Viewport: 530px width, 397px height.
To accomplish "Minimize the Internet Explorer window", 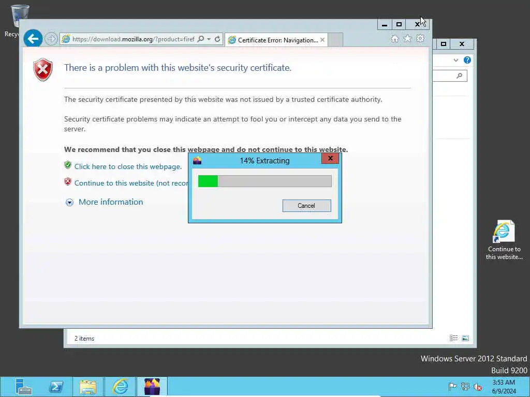I will (385, 24).
